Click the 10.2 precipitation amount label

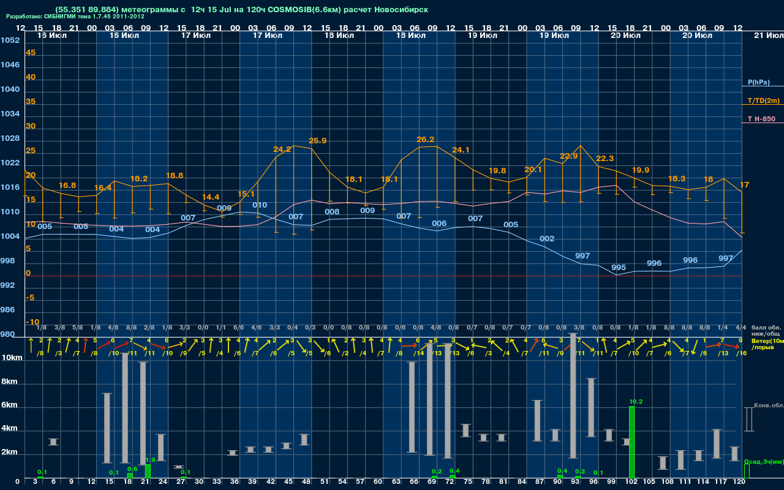(x=636, y=402)
